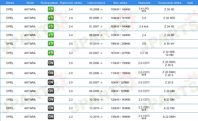Select the 12.2010 -> date in the 184KM row
The width and height of the screenshot is (198, 121).
click(96, 117)
